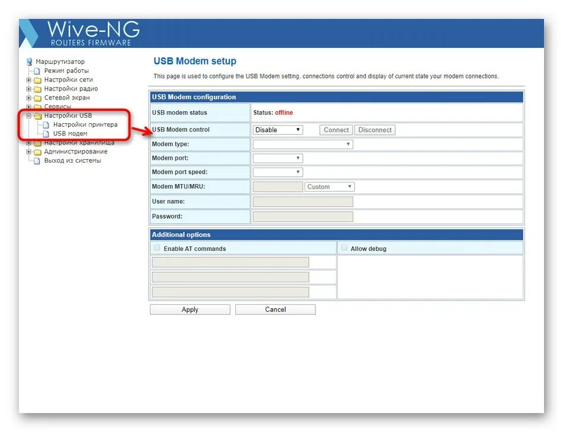This screenshot has height=432, width=563.
Task: Expand the Настройки сети tree node
Action: 28,79
